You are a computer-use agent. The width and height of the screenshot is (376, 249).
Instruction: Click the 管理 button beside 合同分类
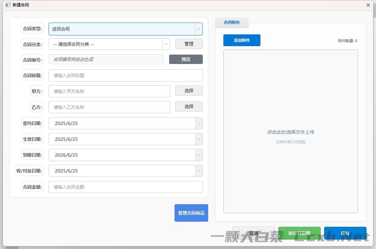[x=189, y=44]
